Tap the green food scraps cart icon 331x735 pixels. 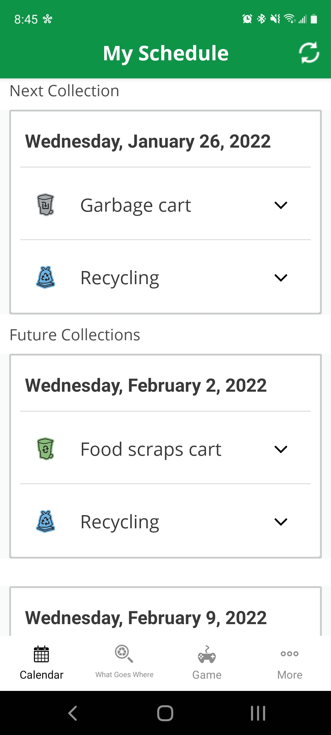[45, 449]
